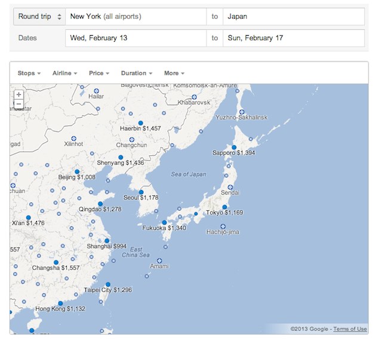This screenshot has width=382, height=344.
Task: Expand the Airline filter
Action: (65, 73)
